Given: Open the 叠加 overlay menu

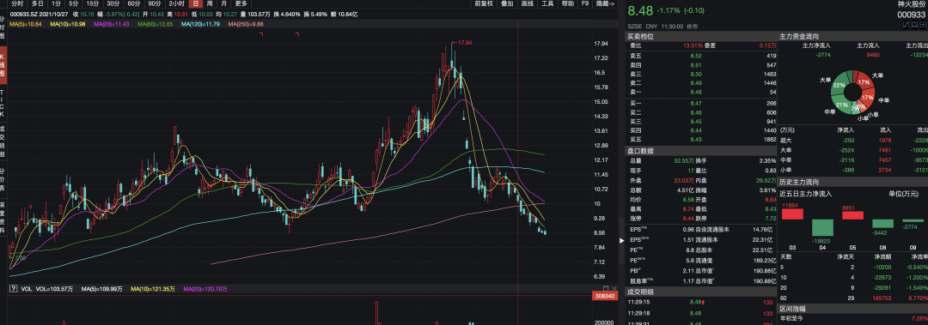Looking at the screenshot, I should 507,3.
